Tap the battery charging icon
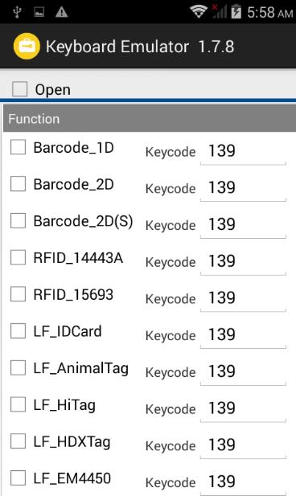 [236, 12]
